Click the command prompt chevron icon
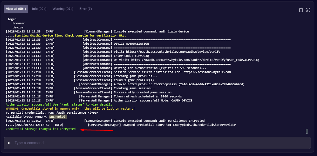317x156 pixels. [9, 143]
